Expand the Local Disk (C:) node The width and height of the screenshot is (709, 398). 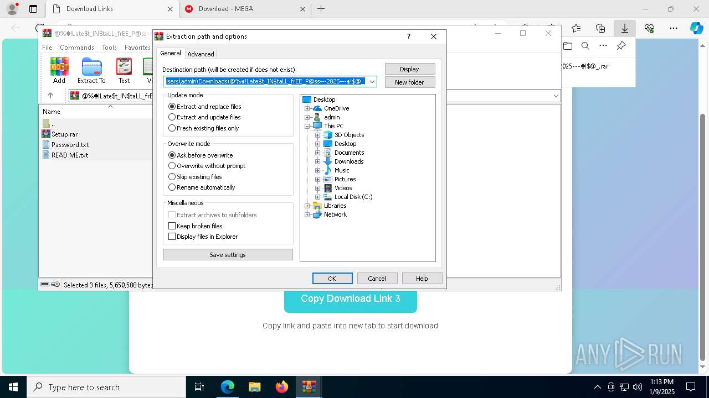[x=318, y=197]
